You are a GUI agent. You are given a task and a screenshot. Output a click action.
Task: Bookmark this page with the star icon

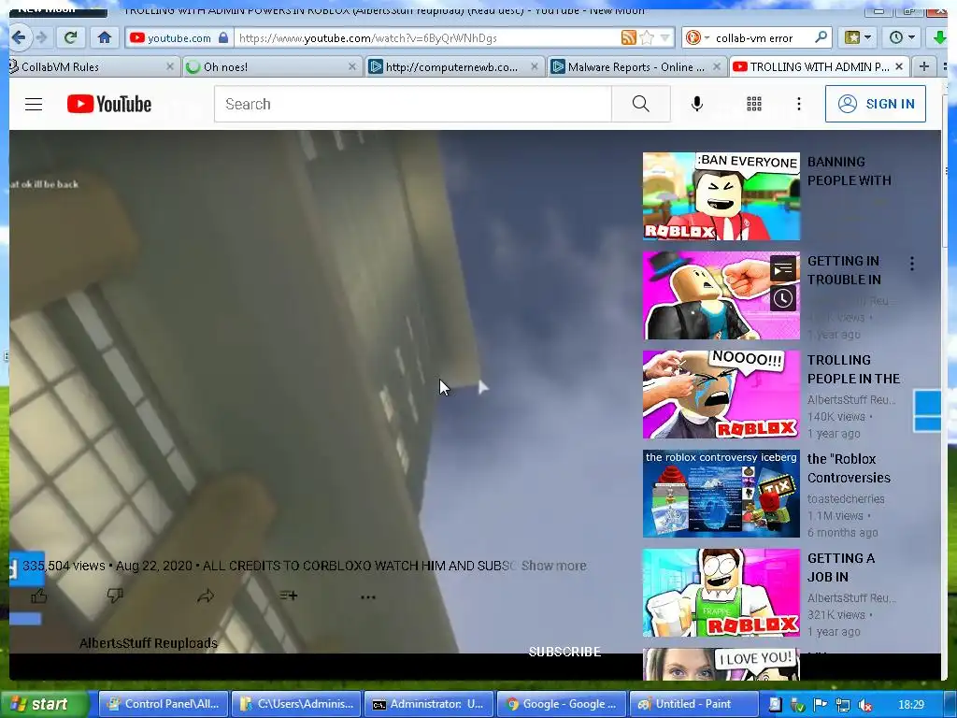tap(647, 37)
